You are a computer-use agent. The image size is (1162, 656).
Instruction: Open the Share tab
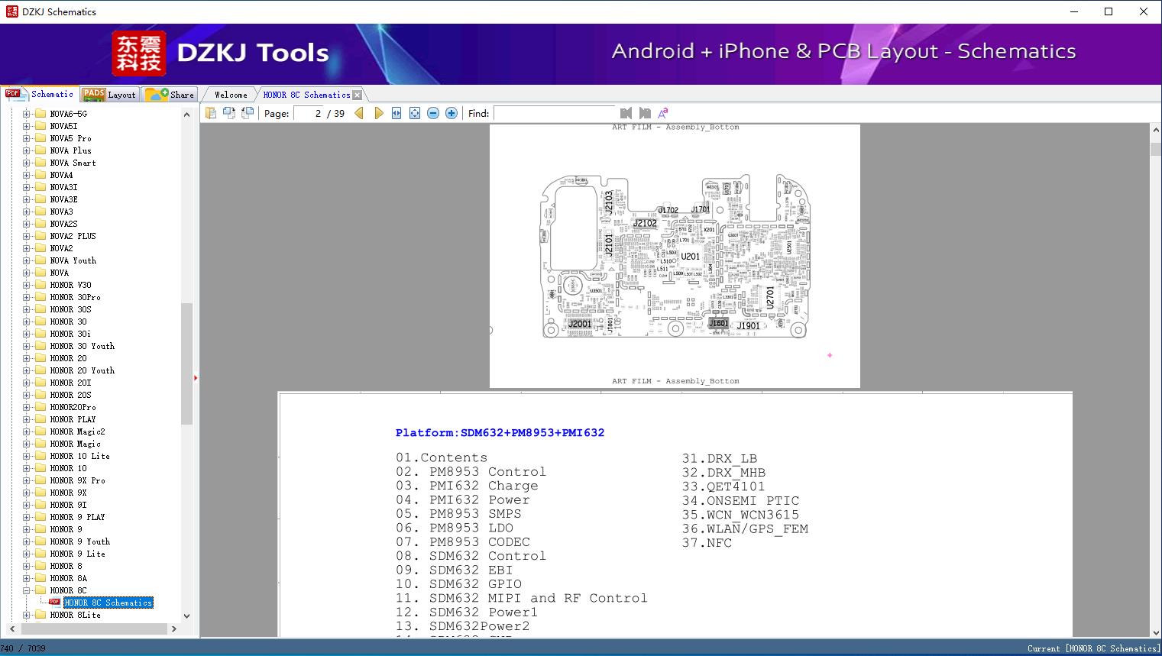170,95
